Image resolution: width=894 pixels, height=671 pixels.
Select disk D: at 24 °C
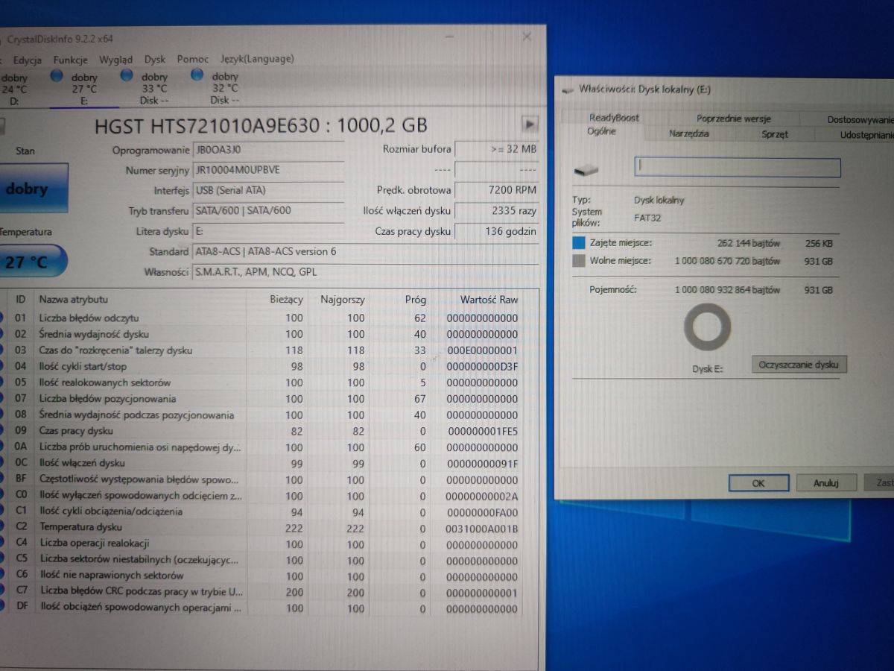pyautogui.click(x=14, y=89)
